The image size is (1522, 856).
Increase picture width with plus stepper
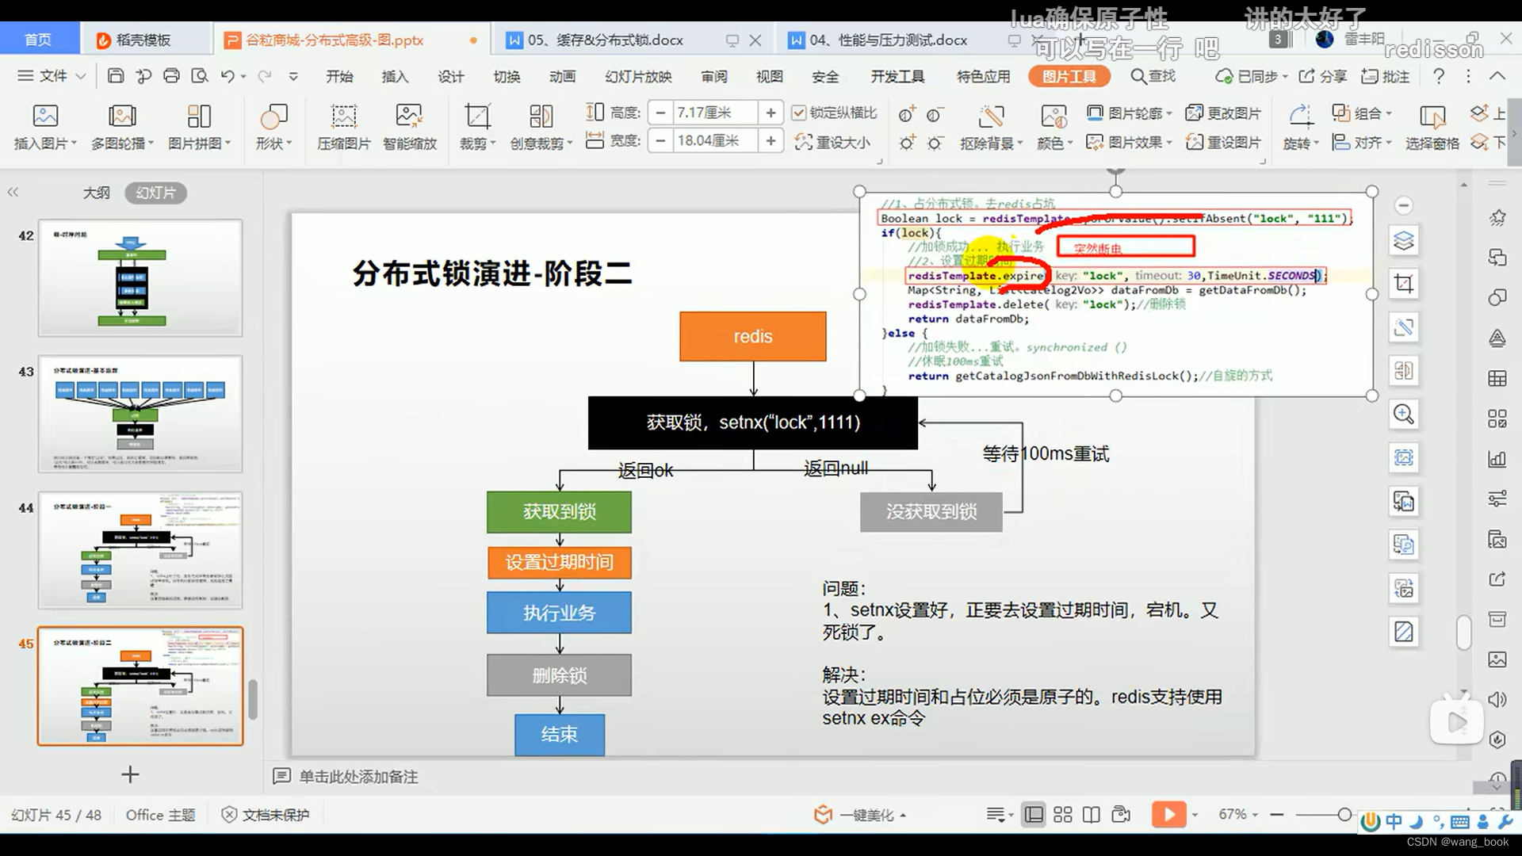point(771,141)
